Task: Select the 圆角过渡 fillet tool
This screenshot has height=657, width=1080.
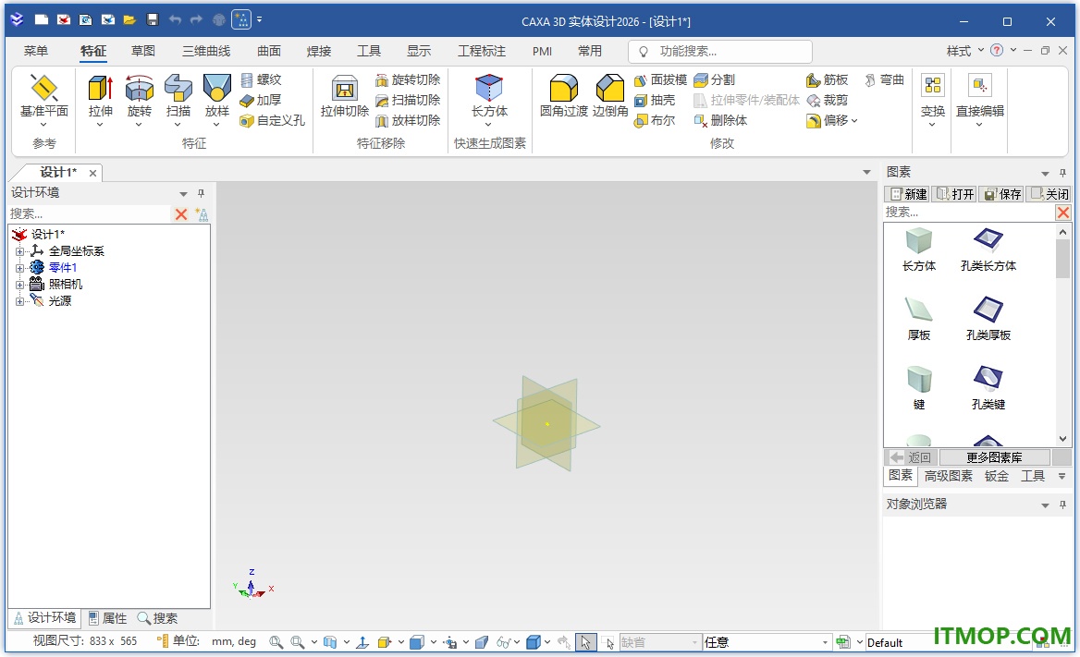Action: pos(563,96)
